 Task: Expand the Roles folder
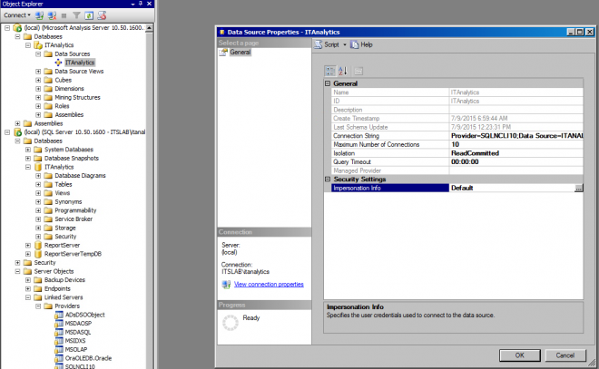[38, 106]
